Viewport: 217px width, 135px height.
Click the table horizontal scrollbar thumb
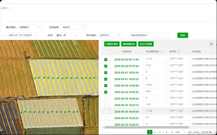click(146, 127)
